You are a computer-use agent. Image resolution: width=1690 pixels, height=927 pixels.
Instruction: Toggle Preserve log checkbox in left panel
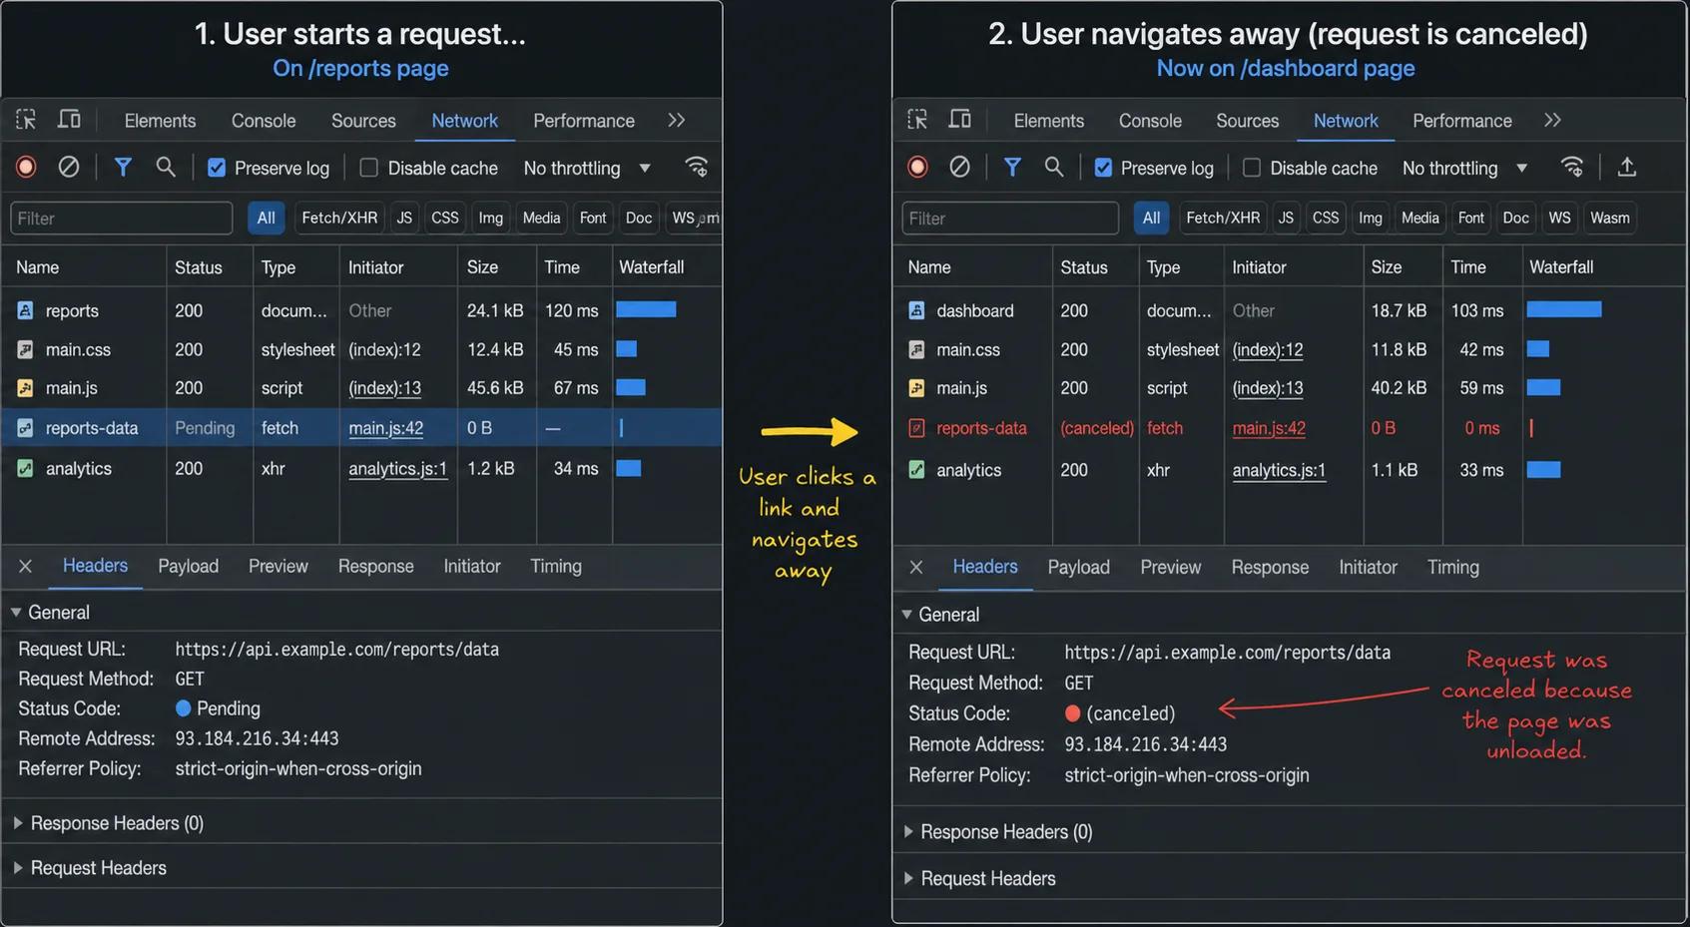pyautogui.click(x=217, y=168)
